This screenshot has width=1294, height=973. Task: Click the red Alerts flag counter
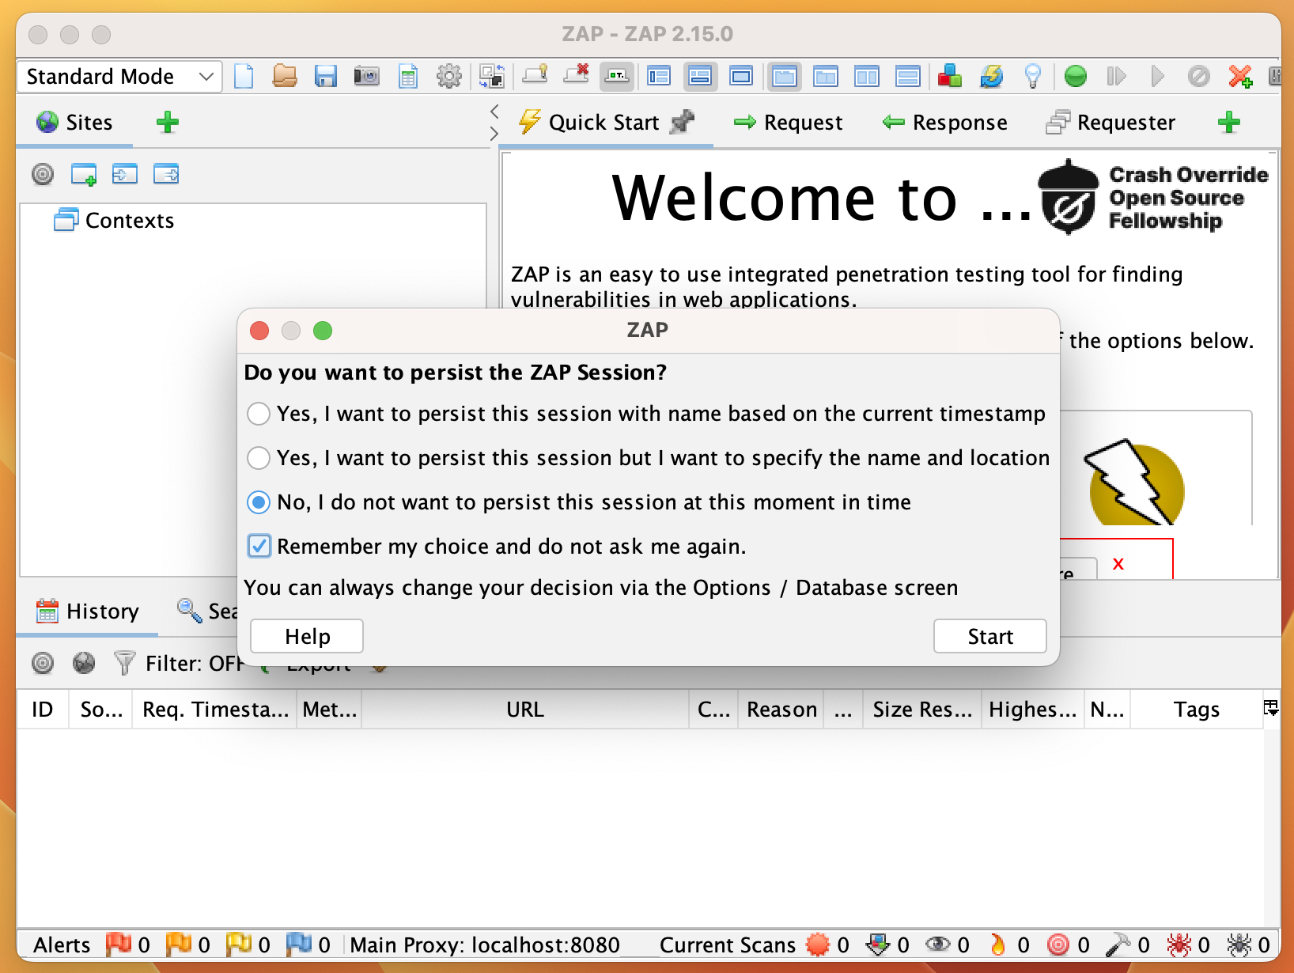coord(123,944)
